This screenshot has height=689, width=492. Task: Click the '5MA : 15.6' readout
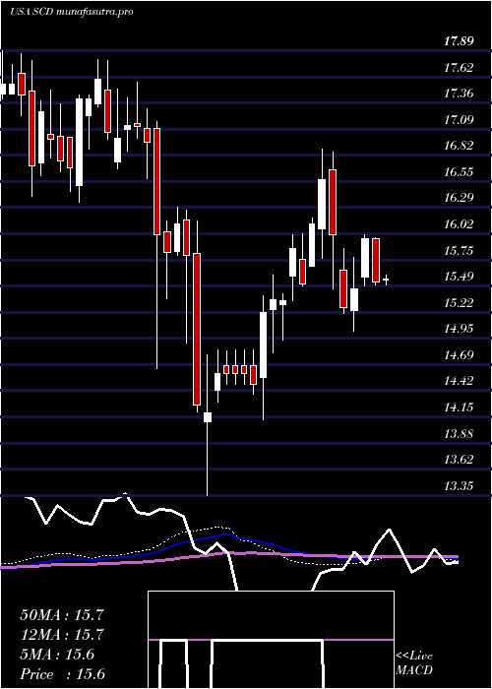[x=57, y=655]
